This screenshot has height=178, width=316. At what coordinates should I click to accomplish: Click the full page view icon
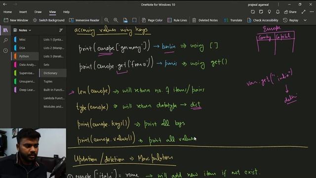(x=134, y=20)
